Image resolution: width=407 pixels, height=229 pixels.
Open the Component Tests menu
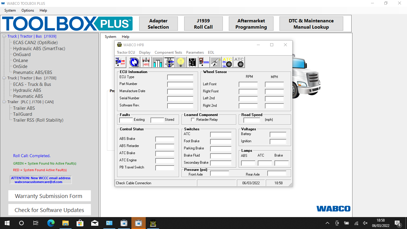point(168,52)
